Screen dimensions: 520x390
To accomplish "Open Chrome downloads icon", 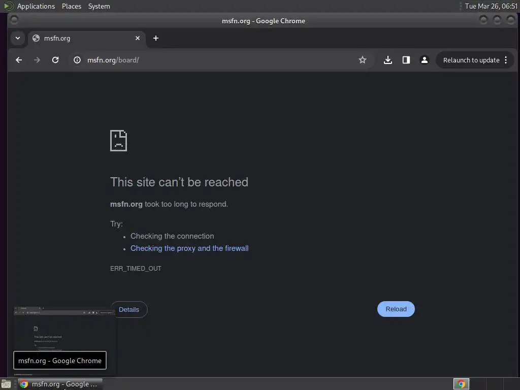I will tap(387, 60).
